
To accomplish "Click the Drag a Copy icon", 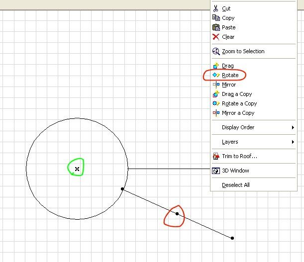I will click(x=216, y=94).
